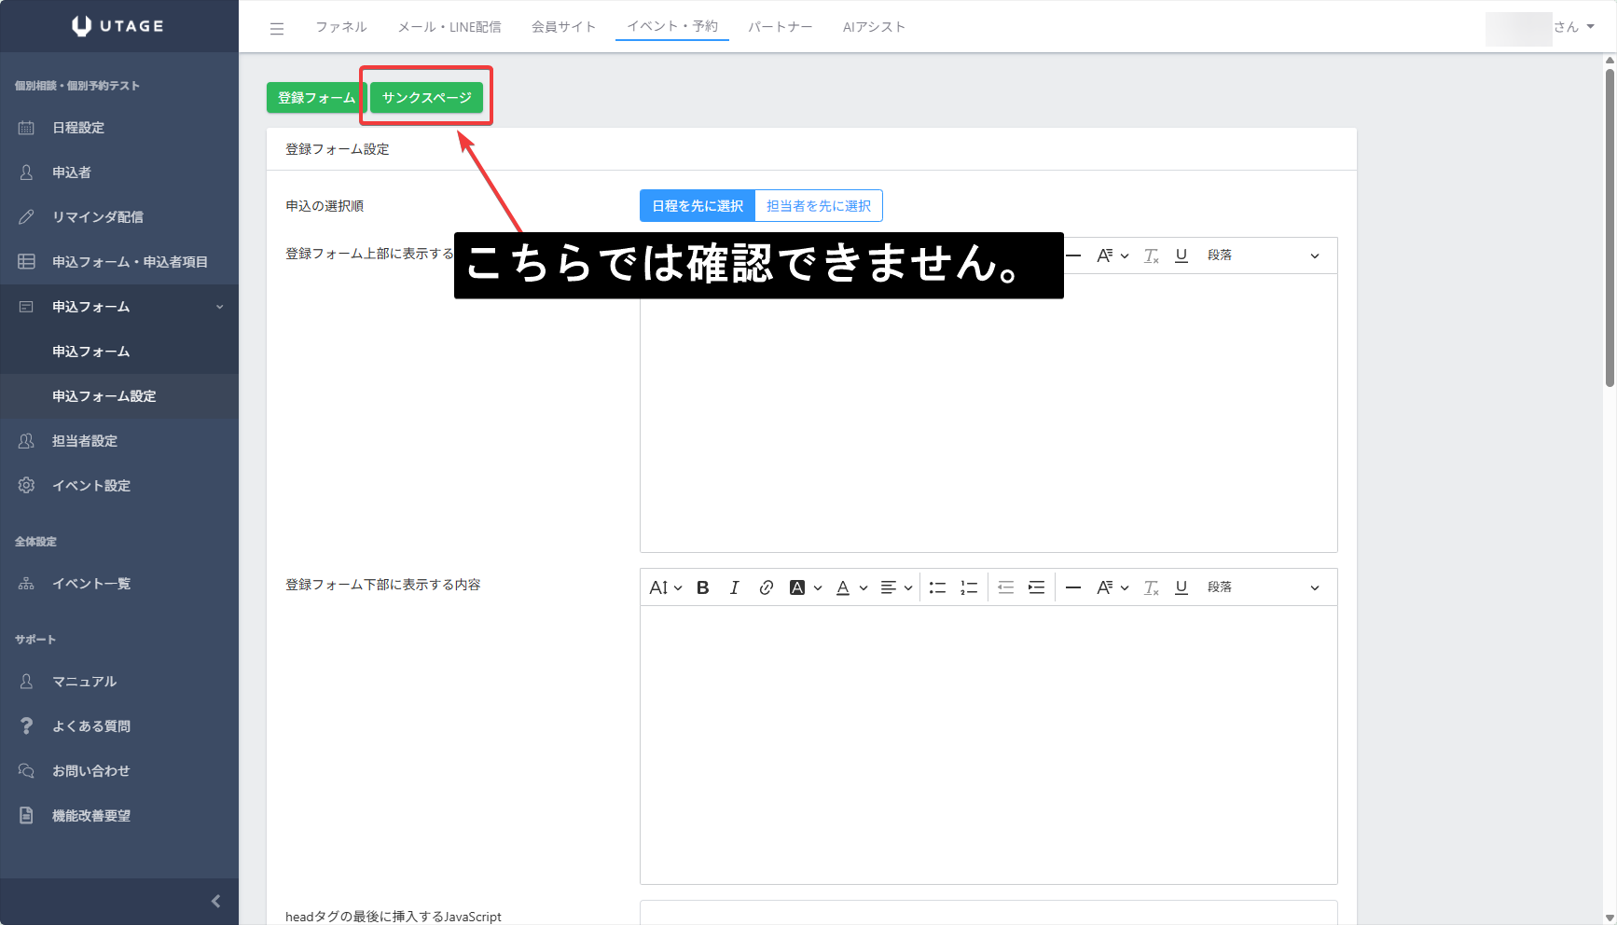Go to AIアシスト tab
Image resolution: width=1617 pixels, height=925 pixels.
[874, 27]
